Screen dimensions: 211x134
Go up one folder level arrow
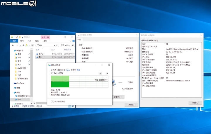pos(23,45)
